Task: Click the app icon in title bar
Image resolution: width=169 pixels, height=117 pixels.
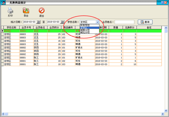Action: pos(3,2)
